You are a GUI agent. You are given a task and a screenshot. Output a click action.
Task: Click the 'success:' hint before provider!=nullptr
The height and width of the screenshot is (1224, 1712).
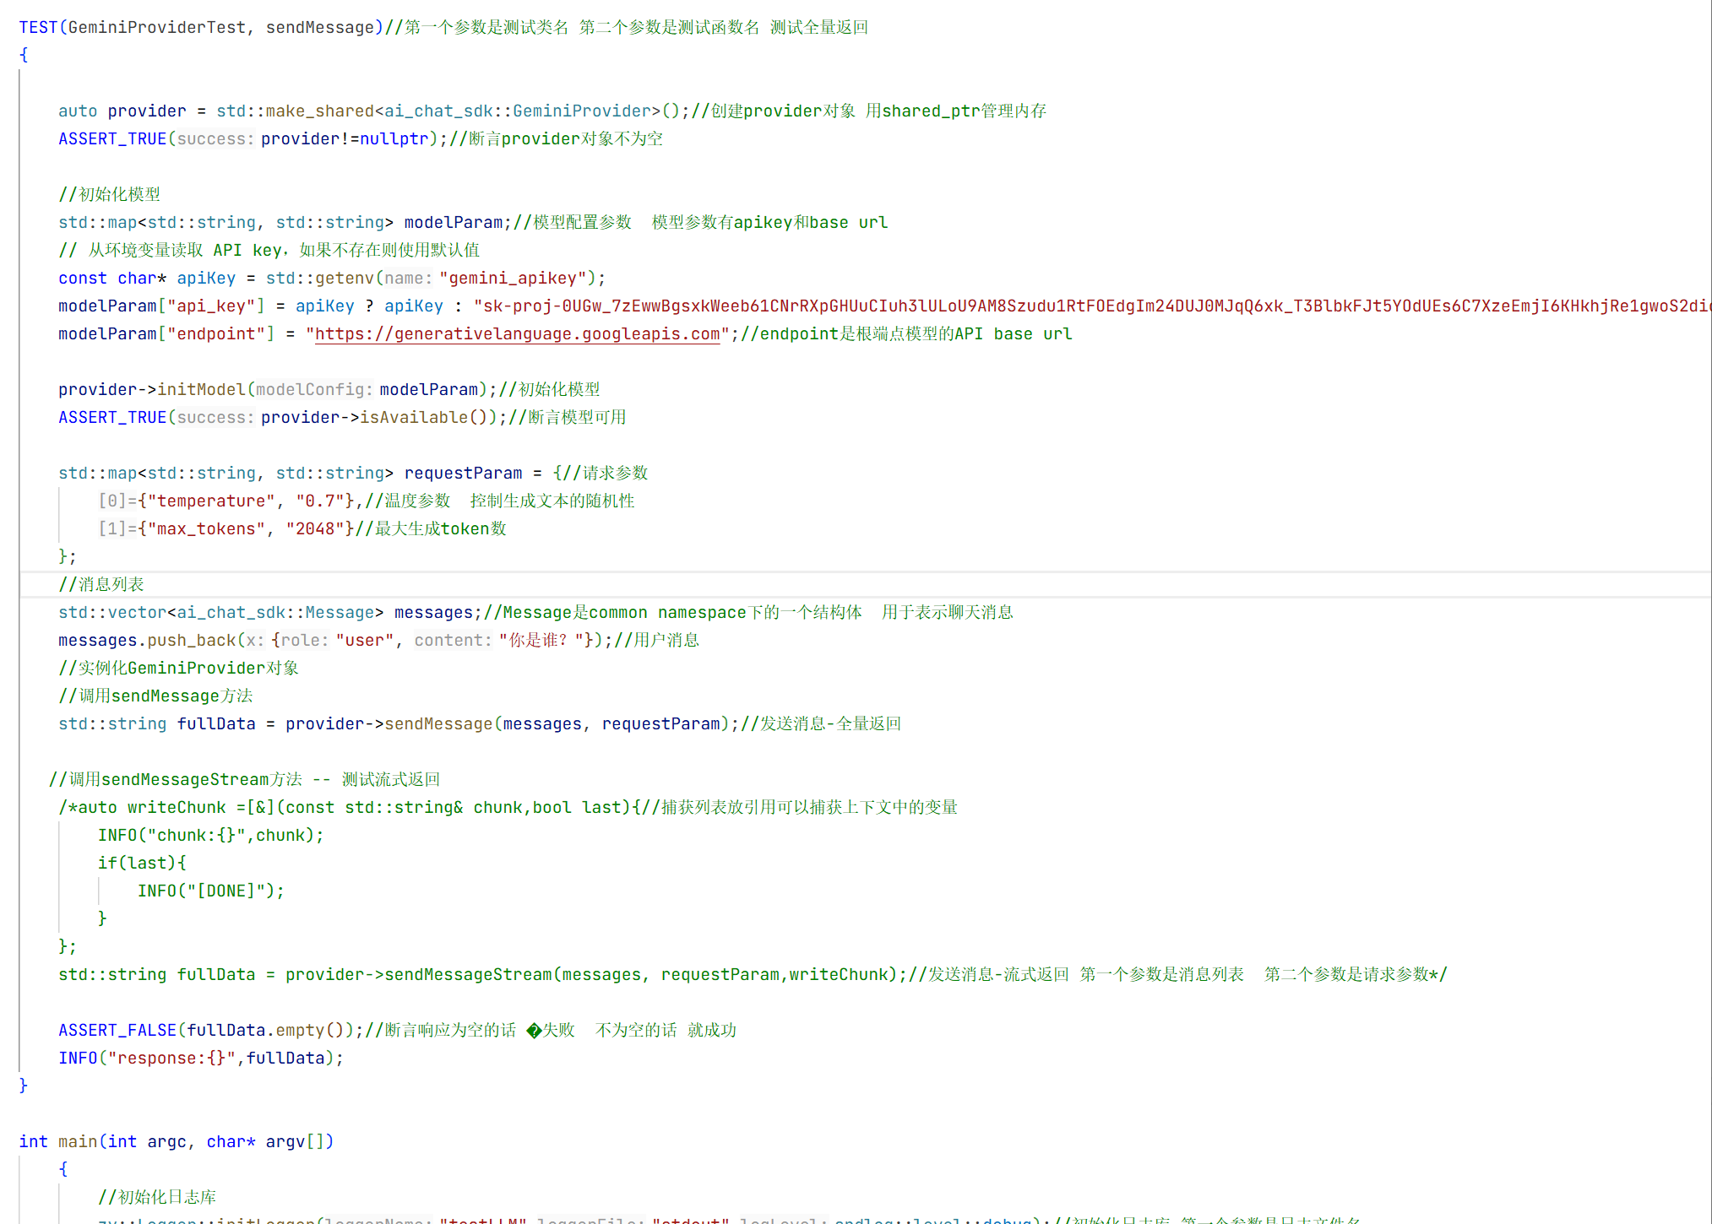[215, 139]
